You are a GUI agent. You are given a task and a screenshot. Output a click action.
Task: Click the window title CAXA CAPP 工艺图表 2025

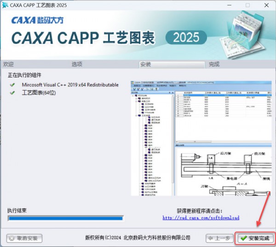point(38,5)
